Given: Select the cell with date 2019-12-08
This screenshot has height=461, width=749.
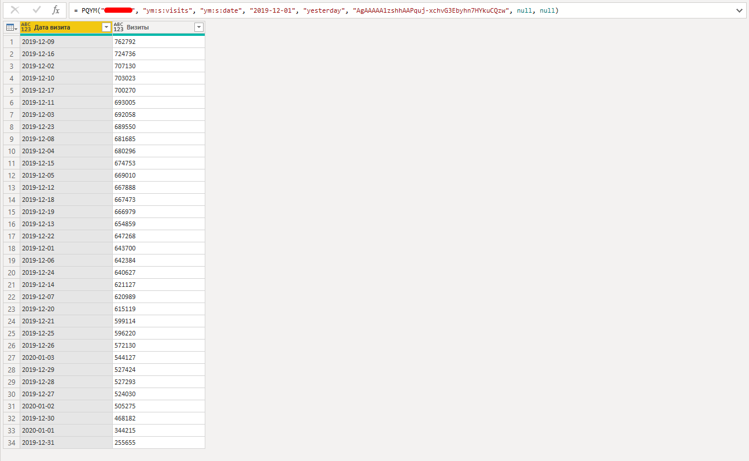Looking at the screenshot, I should [x=66, y=139].
